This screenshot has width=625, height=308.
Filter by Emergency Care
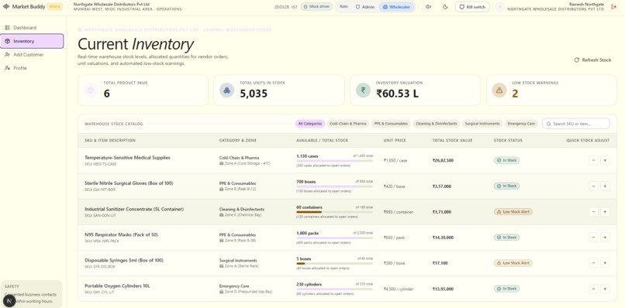(x=521, y=124)
